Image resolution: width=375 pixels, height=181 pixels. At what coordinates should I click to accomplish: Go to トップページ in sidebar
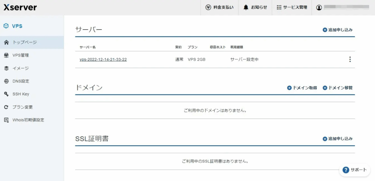pyautogui.click(x=25, y=42)
